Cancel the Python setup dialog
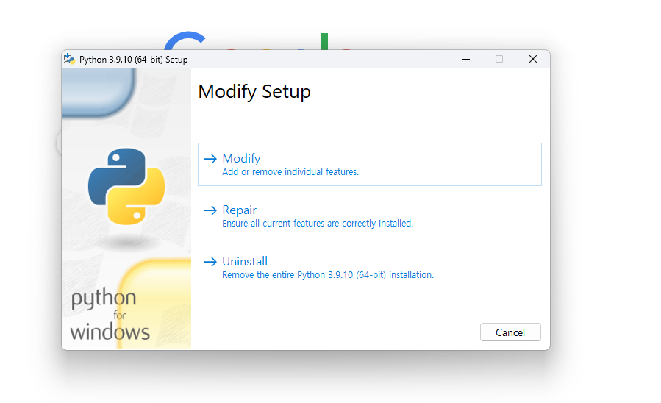The height and width of the screenshot is (403, 661). (x=510, y=332)
